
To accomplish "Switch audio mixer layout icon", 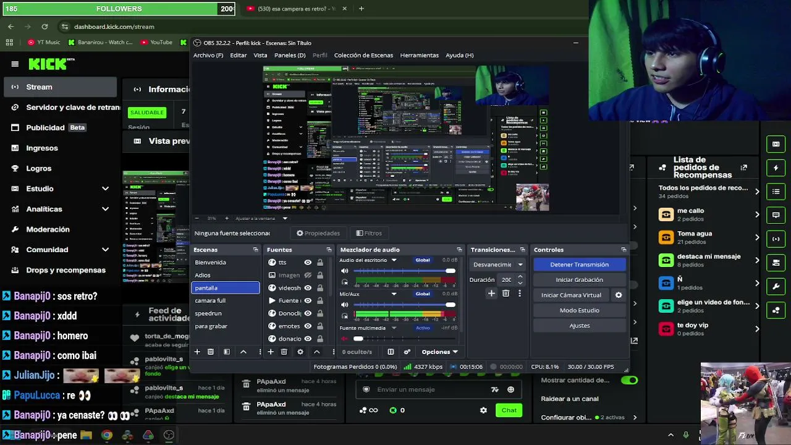I will 391,352.
